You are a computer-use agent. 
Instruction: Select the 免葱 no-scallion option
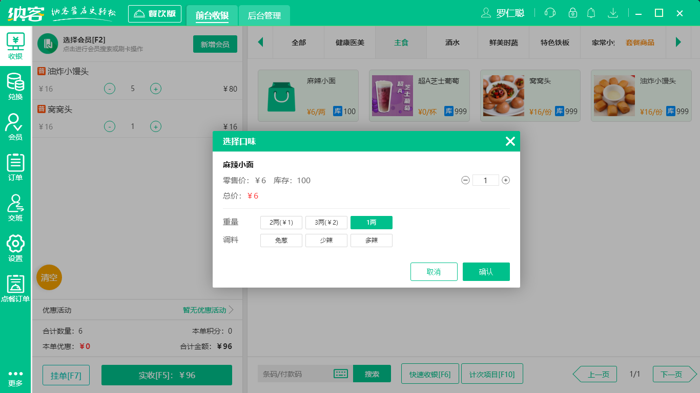281,240
